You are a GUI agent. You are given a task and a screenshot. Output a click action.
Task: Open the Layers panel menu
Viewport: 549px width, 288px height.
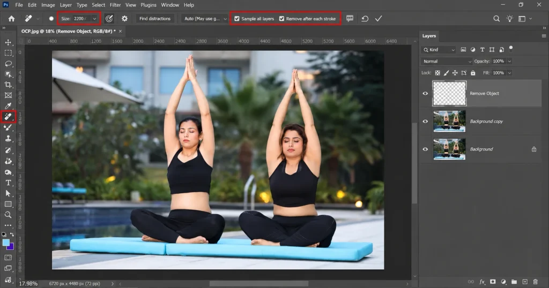point(544,36)
